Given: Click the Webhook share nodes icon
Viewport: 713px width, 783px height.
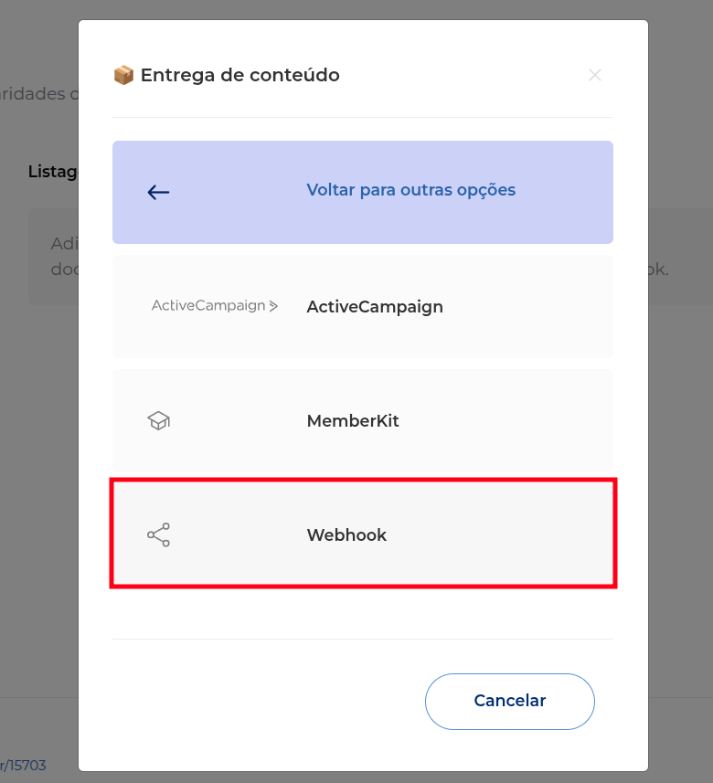Looking at the screenshot, I should click(159, 534).
